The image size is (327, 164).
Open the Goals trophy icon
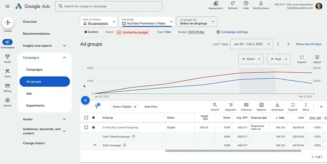(7, 57)
